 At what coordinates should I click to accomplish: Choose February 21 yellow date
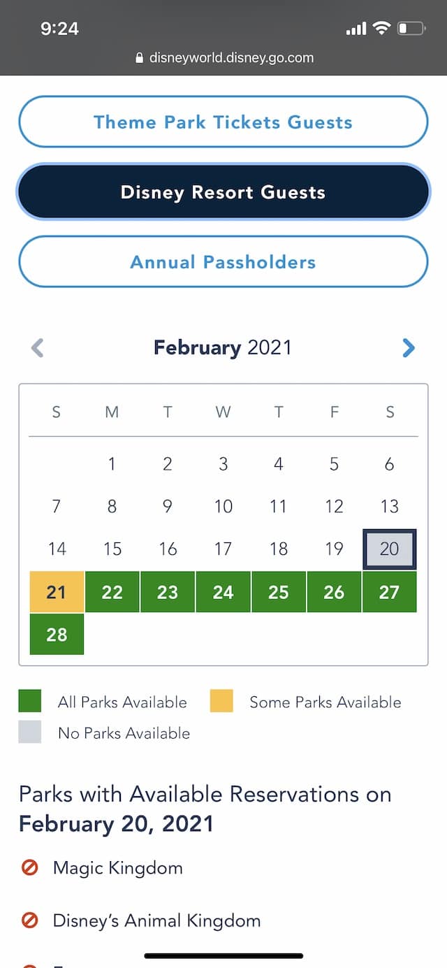tap(57, 592)
